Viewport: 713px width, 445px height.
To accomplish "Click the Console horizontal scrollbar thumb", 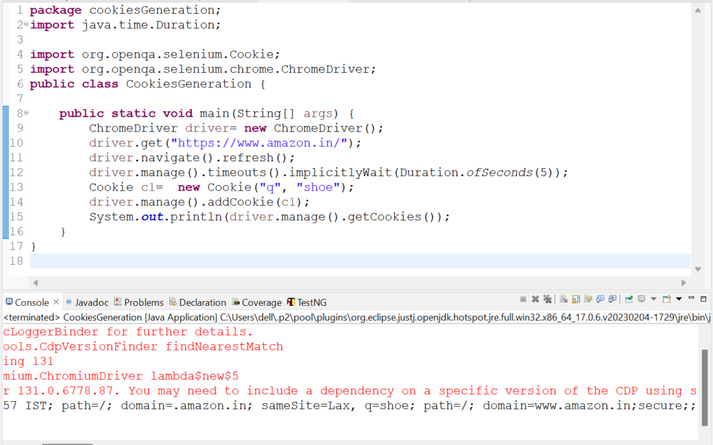I will click(x=68, y=444).
